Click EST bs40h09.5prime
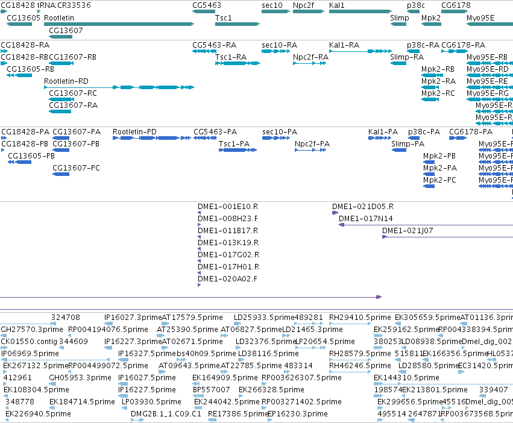 [x=181, y=360]
